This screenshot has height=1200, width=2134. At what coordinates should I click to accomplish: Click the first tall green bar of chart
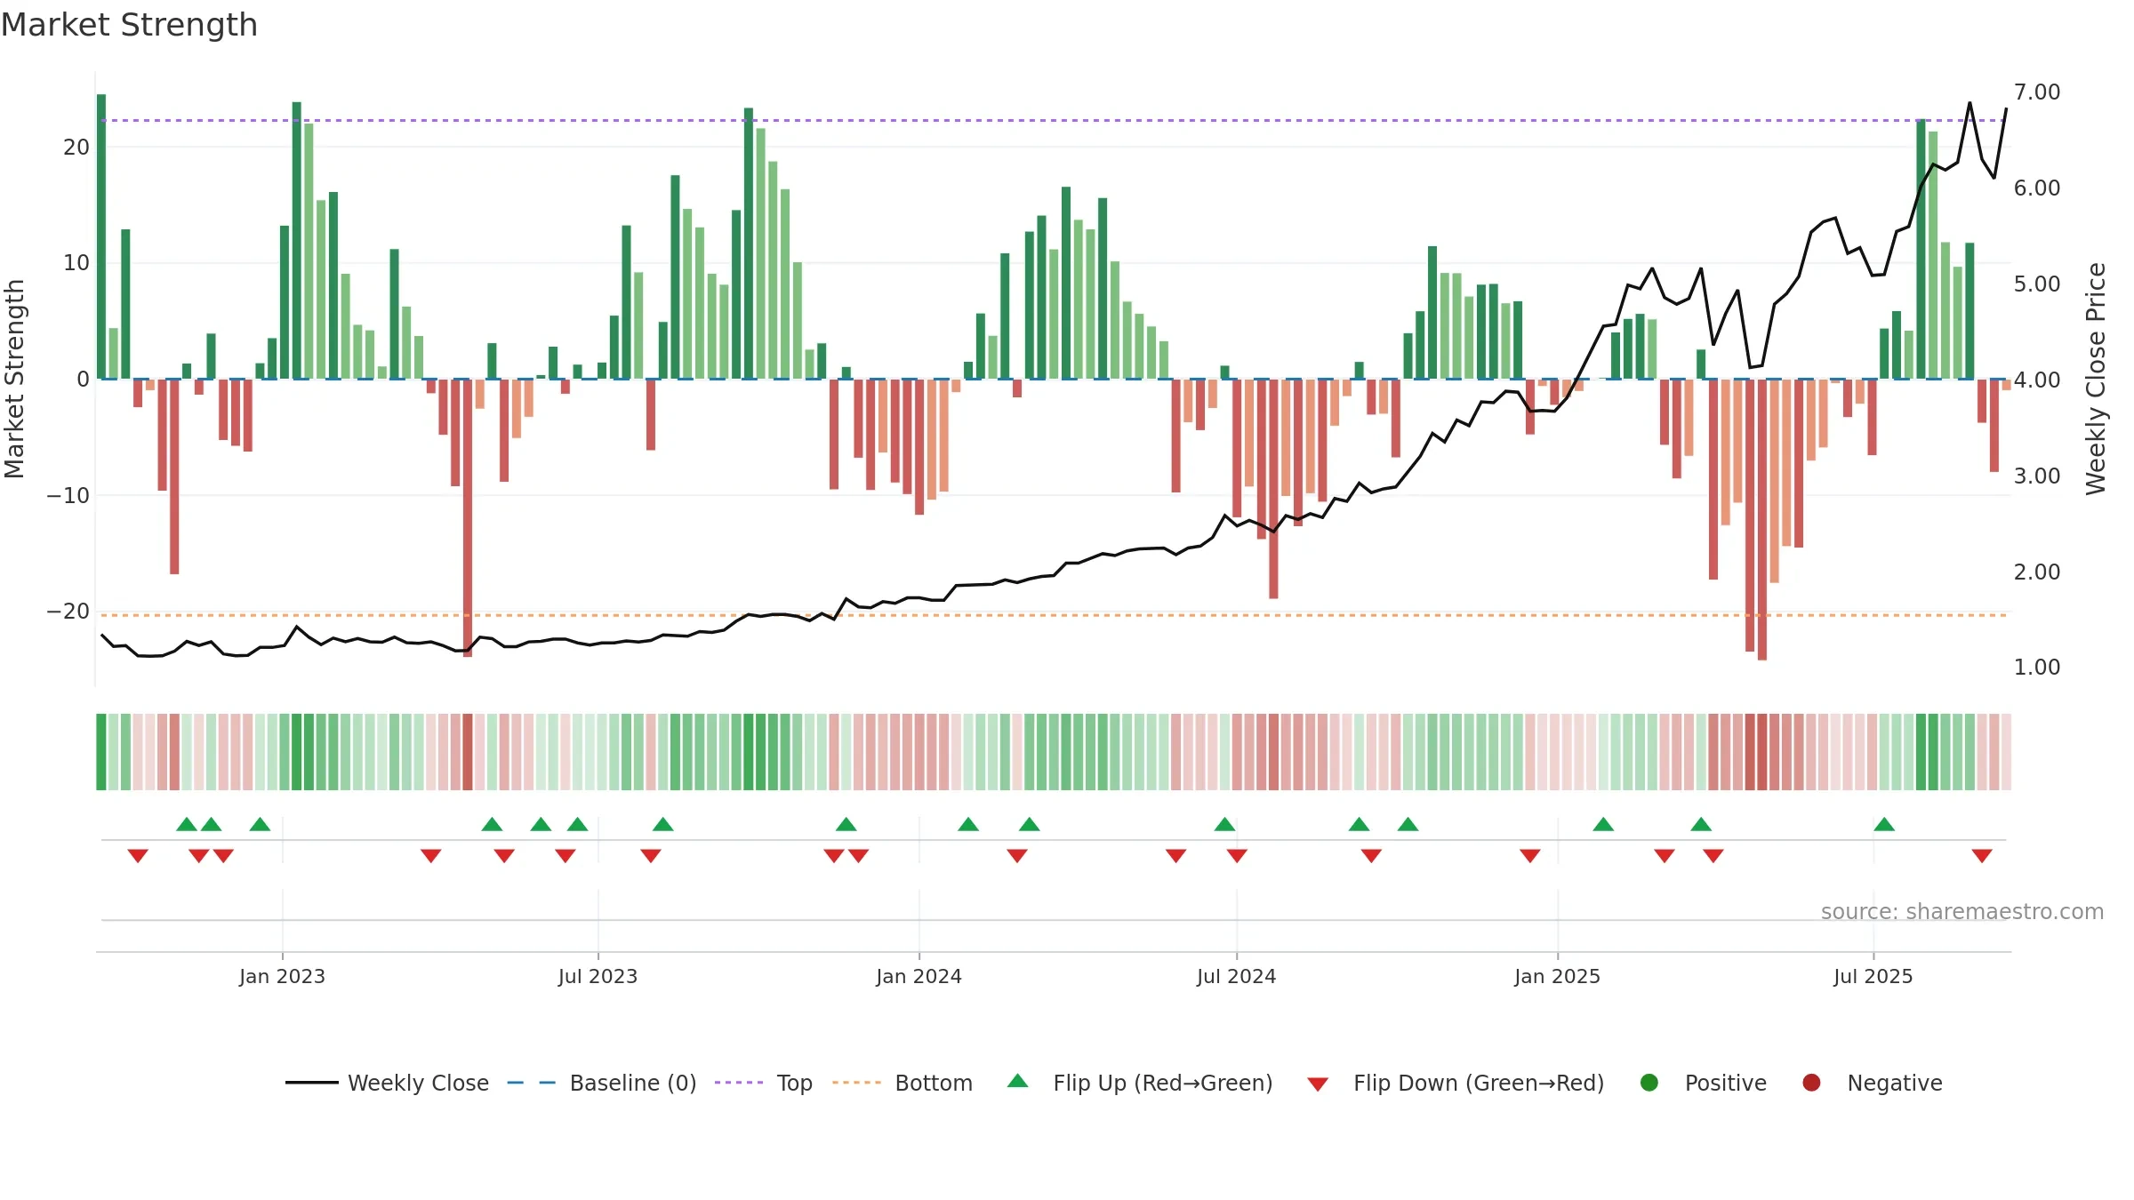(101, 236)
